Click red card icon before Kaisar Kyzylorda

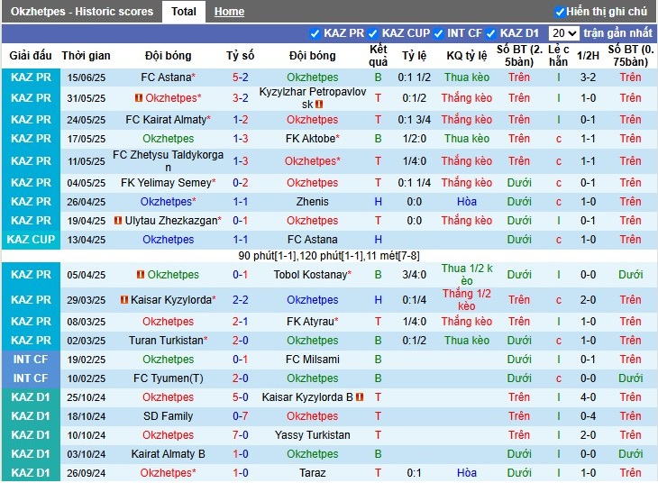(123, 299)
